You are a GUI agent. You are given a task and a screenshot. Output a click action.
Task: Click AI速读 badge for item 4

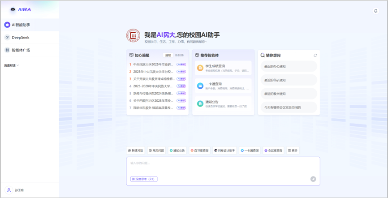tap(181, 86)
